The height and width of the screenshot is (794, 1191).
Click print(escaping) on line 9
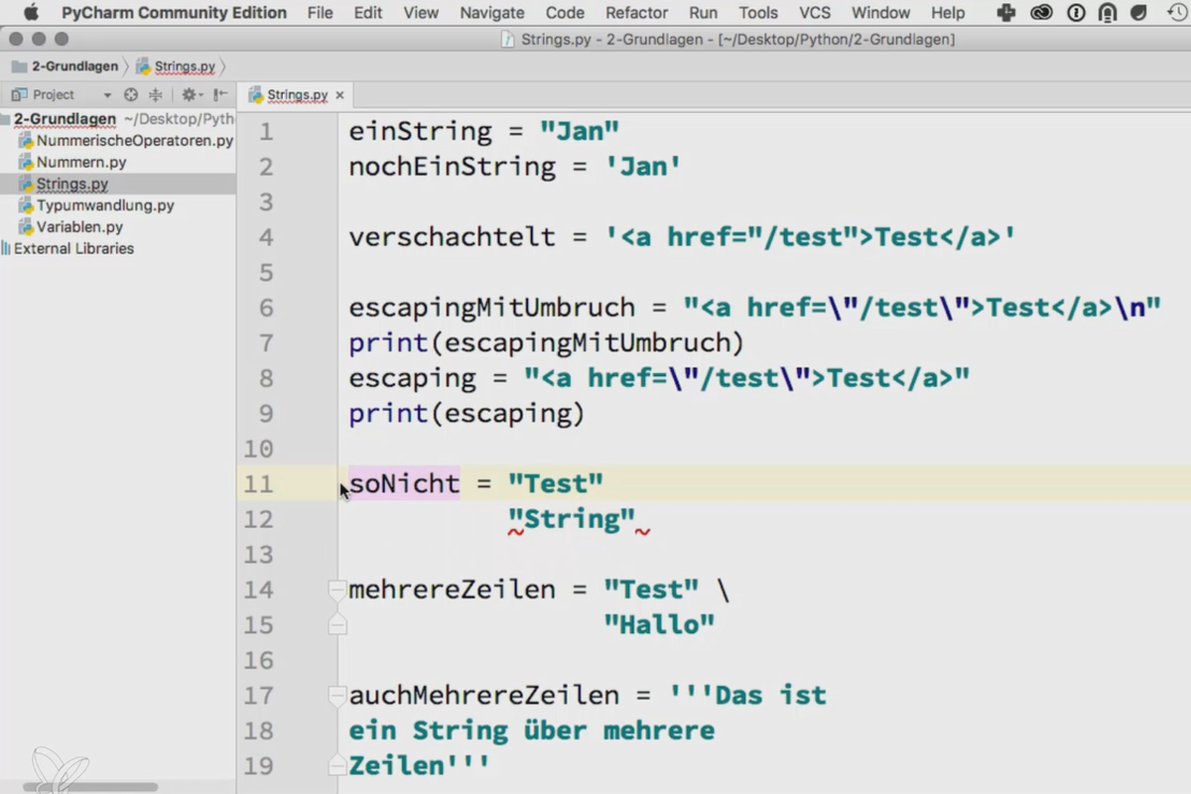pos(467,414)
